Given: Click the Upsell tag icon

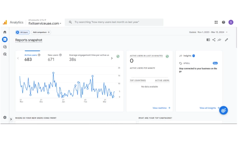Looking at the screenshot, I should 181,63.
